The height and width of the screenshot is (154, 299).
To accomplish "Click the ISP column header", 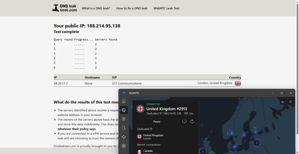I will (x=114, y=77).
